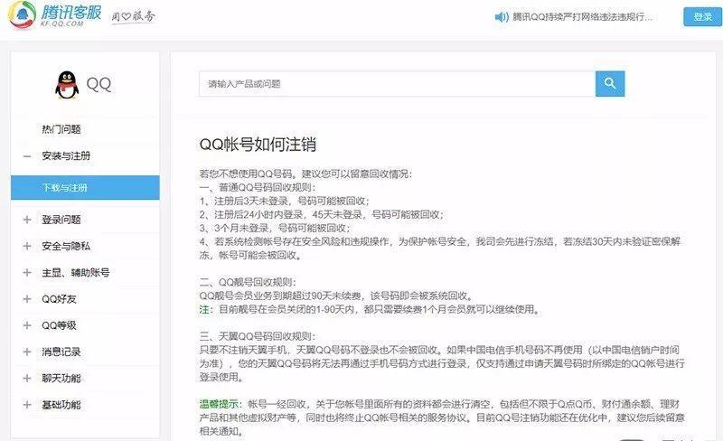Expand QQ好友 with its plus icon
Screen dimensions: 723x441
coord(27,299)
